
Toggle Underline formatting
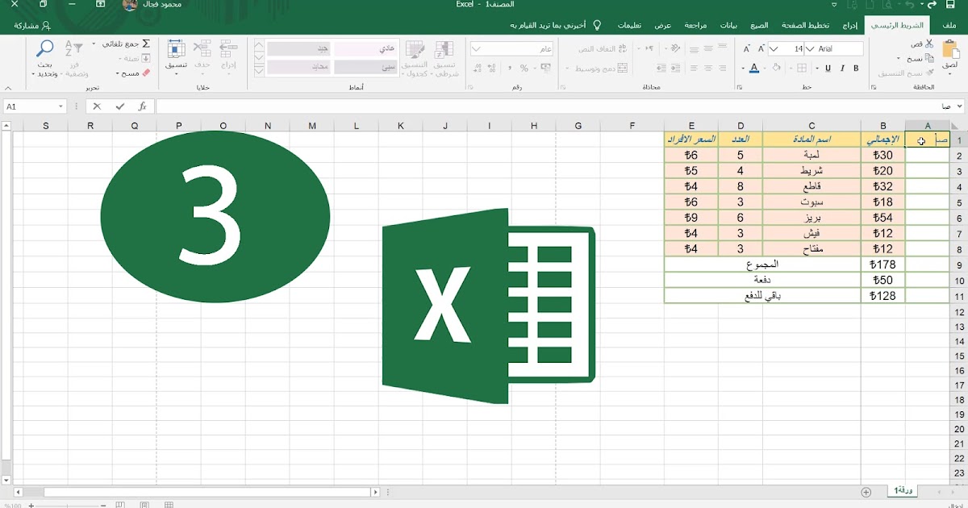pos(828,68)
